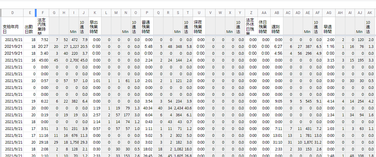Select the cell containing 2,434

pos(178,108)
